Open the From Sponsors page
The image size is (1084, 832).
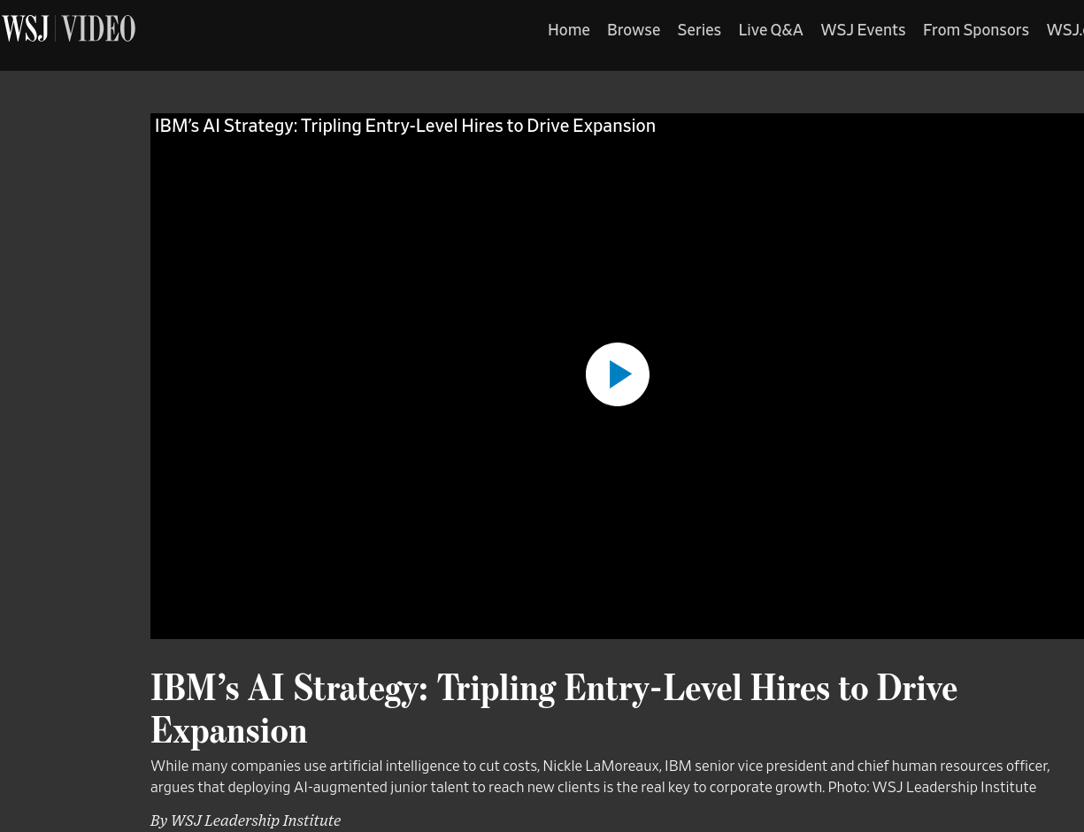tap(975, 29)
